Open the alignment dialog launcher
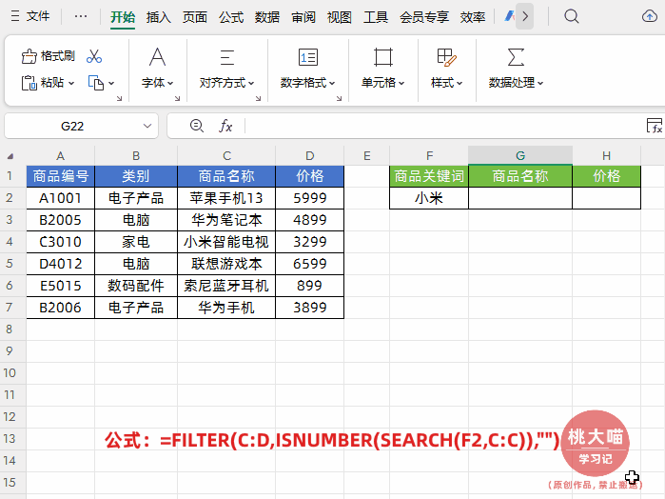 [258, 98]
